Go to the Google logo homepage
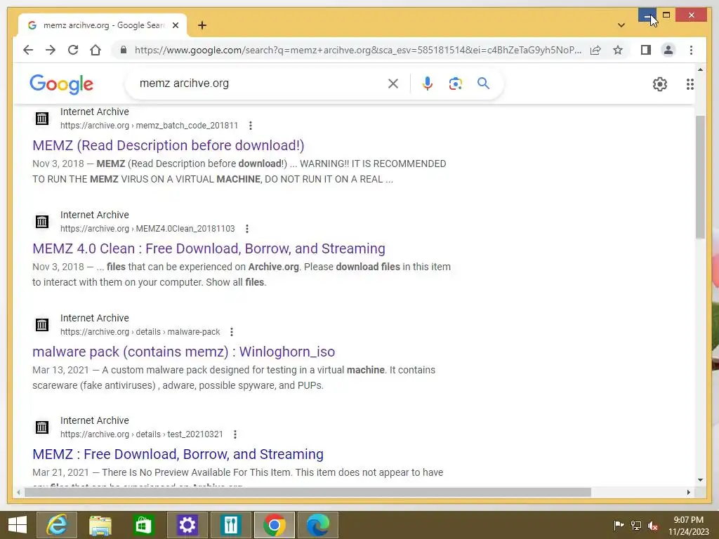The height and width of the screenshot is (539, 719). [62, 84]
